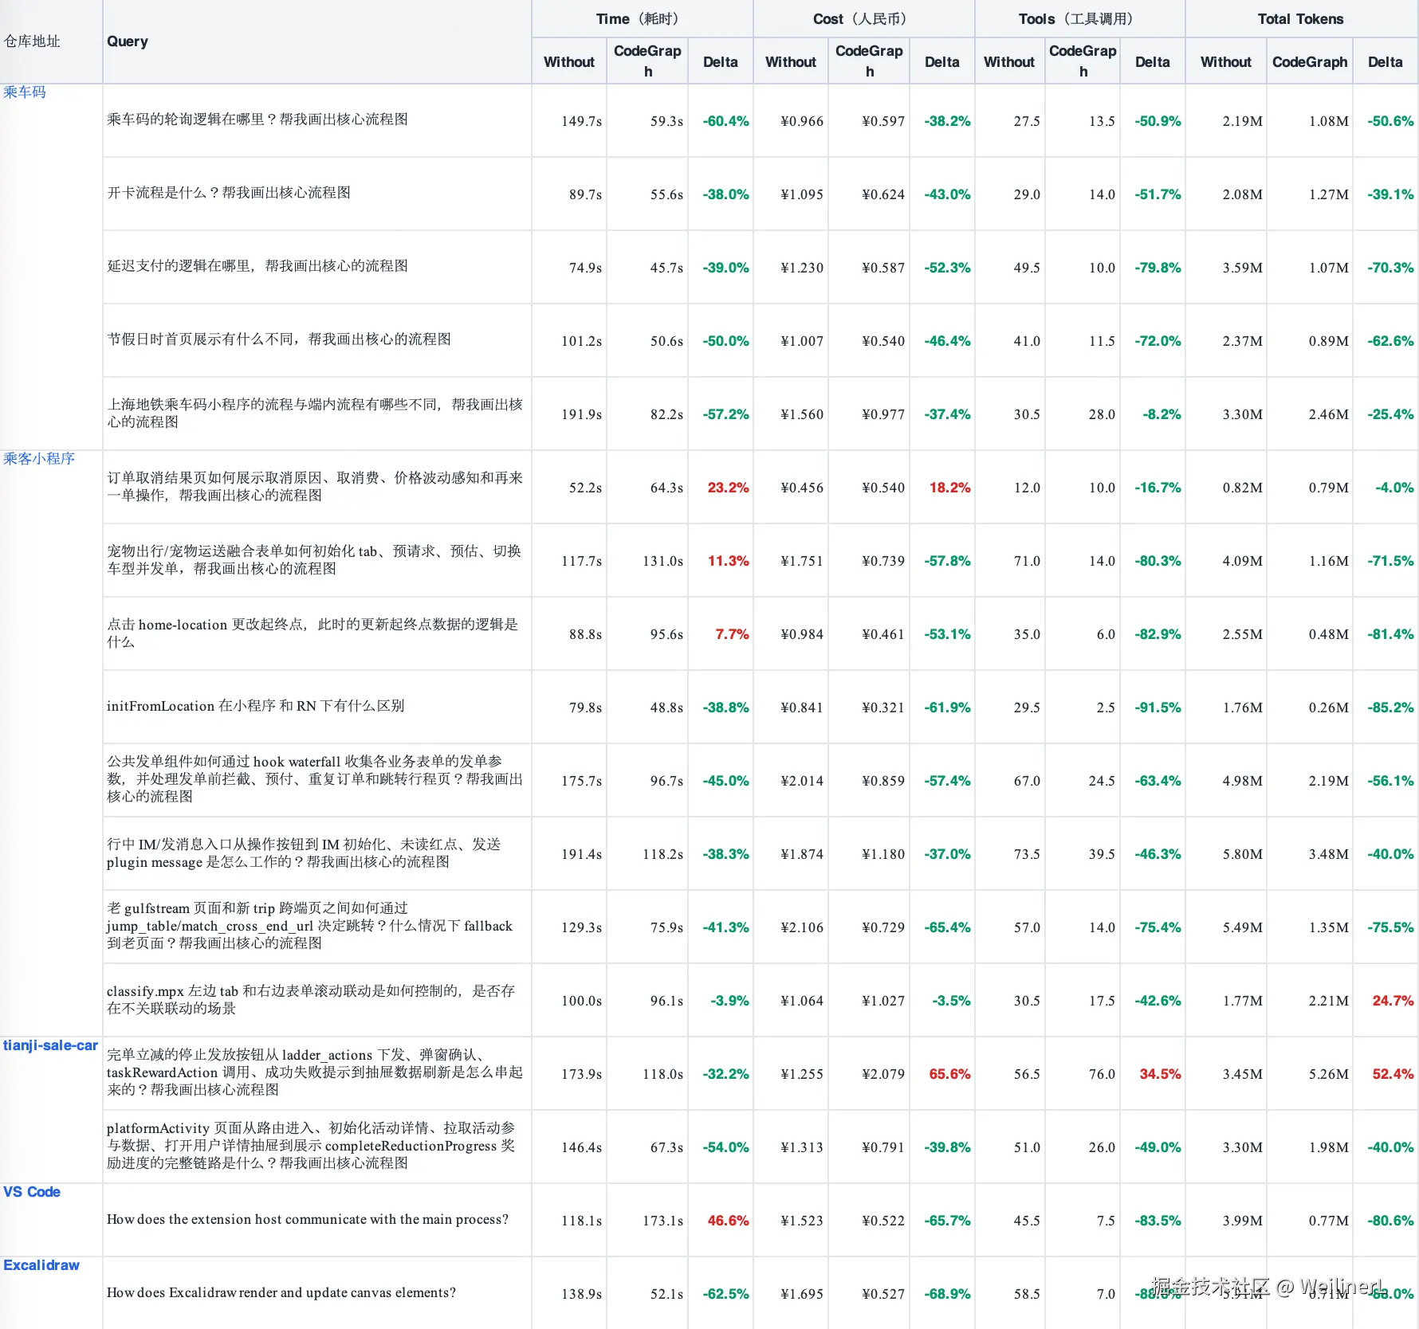Select query initFromLocation 在小程序和 RN
1419x1329 pixels.
pos(256,706)
